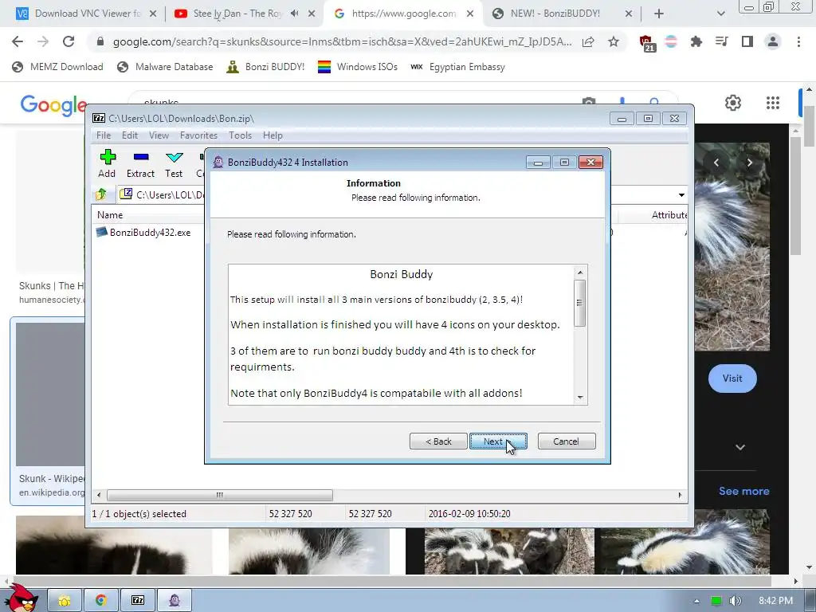Open the View menu in 7-Zip
Viewport: 816px width, 612px height.
pos(159,135)
